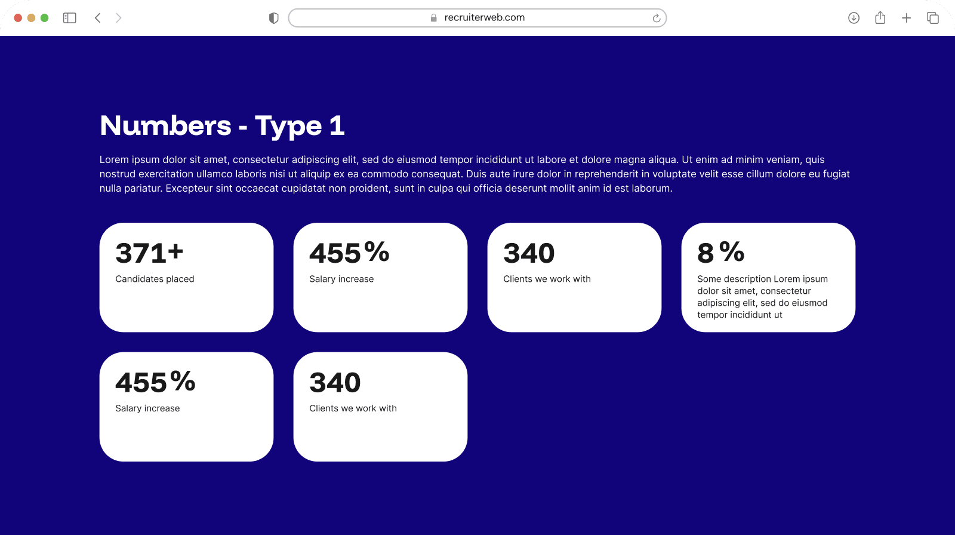
Task: Go forward to next page
Action: 118,18
